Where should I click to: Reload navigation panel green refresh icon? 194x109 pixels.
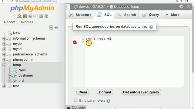pos(46,16)
